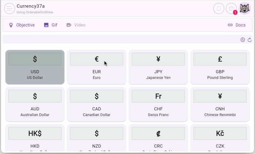Click the cat profile avatar
The image size is (255, 154).
(x=245, y=8)
